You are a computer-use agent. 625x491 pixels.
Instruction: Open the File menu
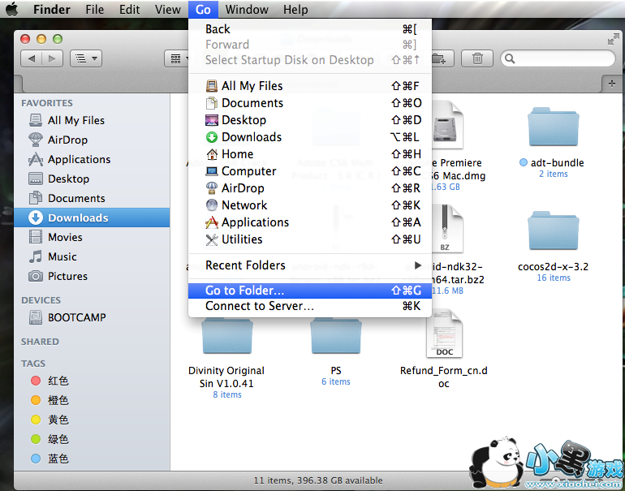point(94,9)
